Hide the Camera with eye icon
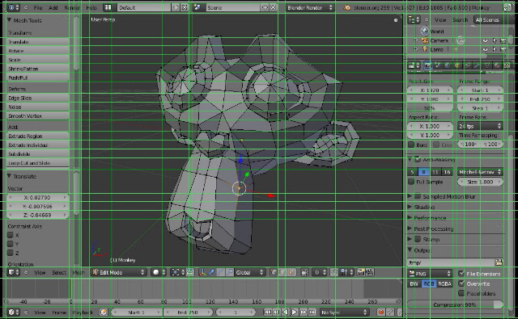518x319 pixels. (x=485, y=40)
